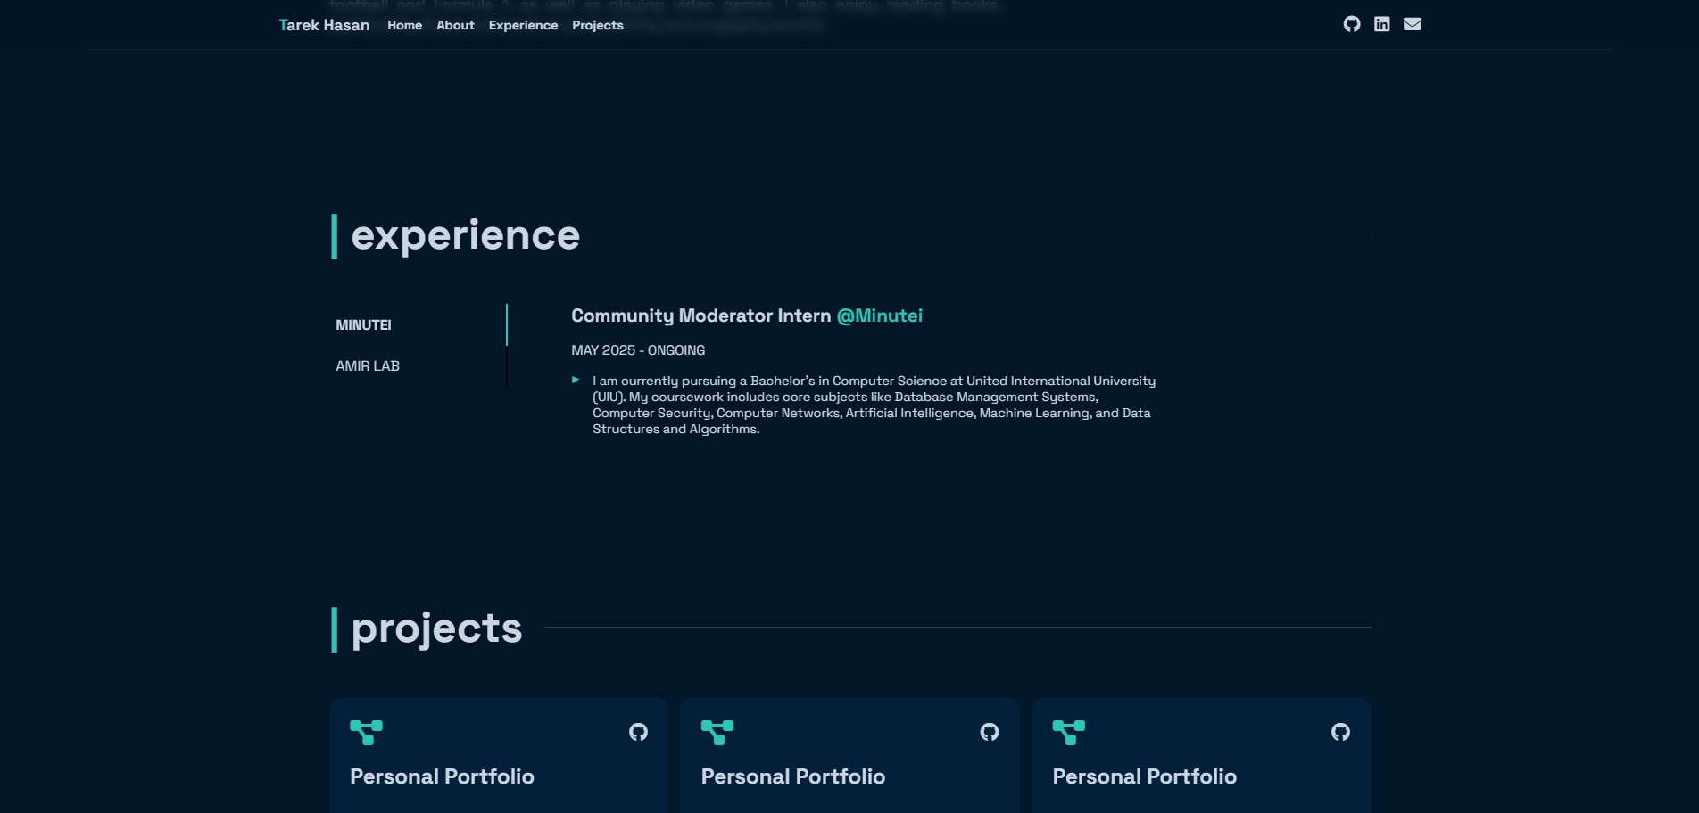This screenshot has width=1699, height=813.
Task: Click the Tarek Hasan site logo
Action: (x=324, y=25)
